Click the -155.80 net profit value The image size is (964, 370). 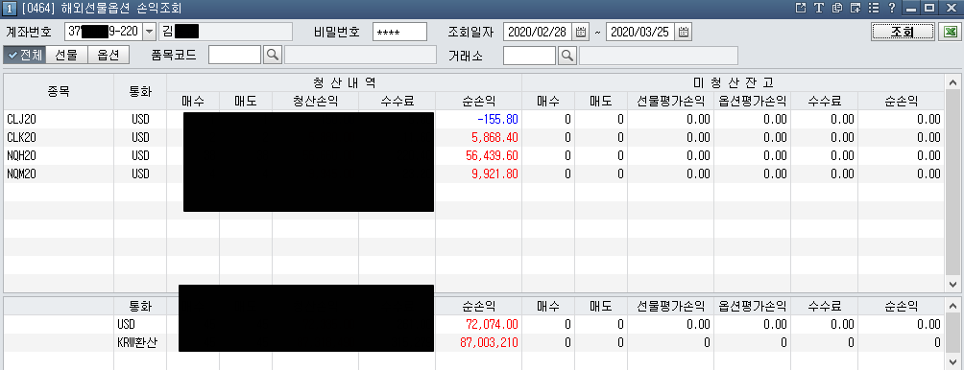498,119
